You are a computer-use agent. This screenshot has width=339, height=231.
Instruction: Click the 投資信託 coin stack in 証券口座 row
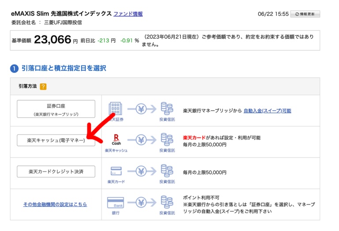point(167,108)
